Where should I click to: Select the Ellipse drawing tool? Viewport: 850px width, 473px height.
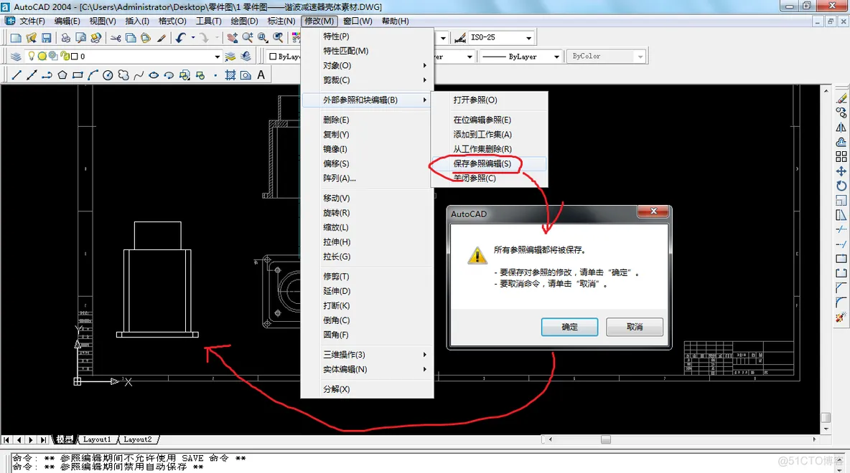pyautogui.click(x=154, y=75)
